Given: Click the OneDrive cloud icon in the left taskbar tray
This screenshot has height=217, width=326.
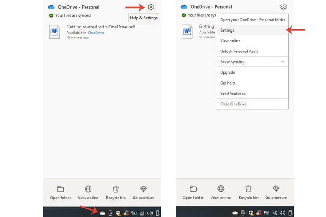Looking at the screenshot, I should 102,212.
